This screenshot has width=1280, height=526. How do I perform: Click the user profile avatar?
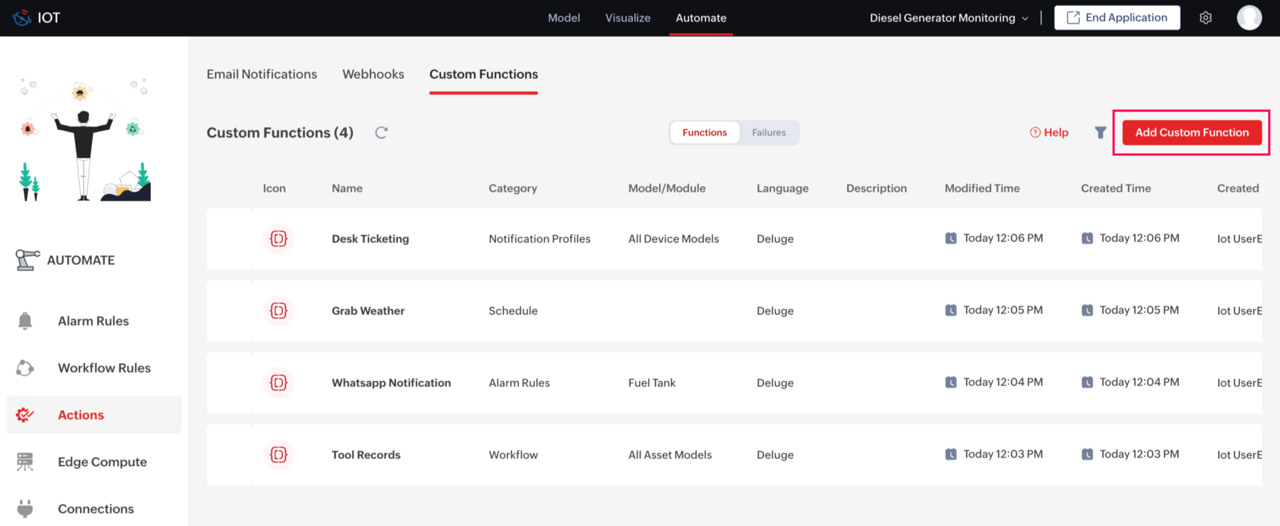click(1249, 18)
